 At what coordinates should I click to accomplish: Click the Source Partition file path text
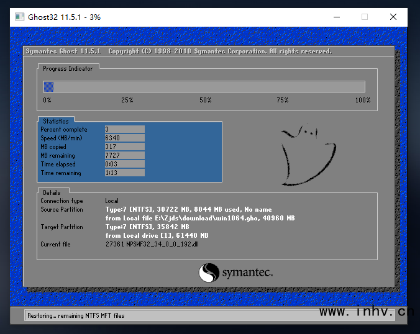coord(199,218)
